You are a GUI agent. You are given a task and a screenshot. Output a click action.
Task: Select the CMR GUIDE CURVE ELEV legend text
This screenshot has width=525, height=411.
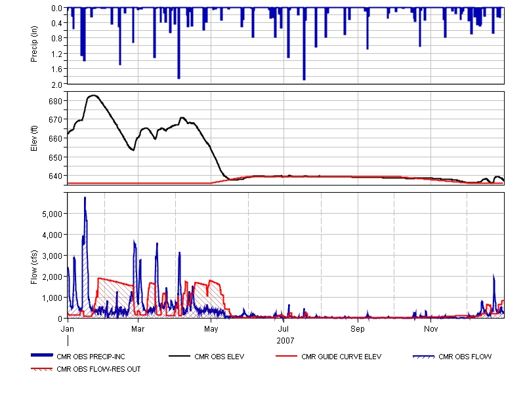pyautogui.click(x=341, y=357)
